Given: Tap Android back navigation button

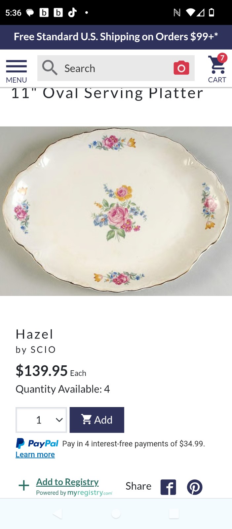Looking at the screenshot, I should 58,513.
